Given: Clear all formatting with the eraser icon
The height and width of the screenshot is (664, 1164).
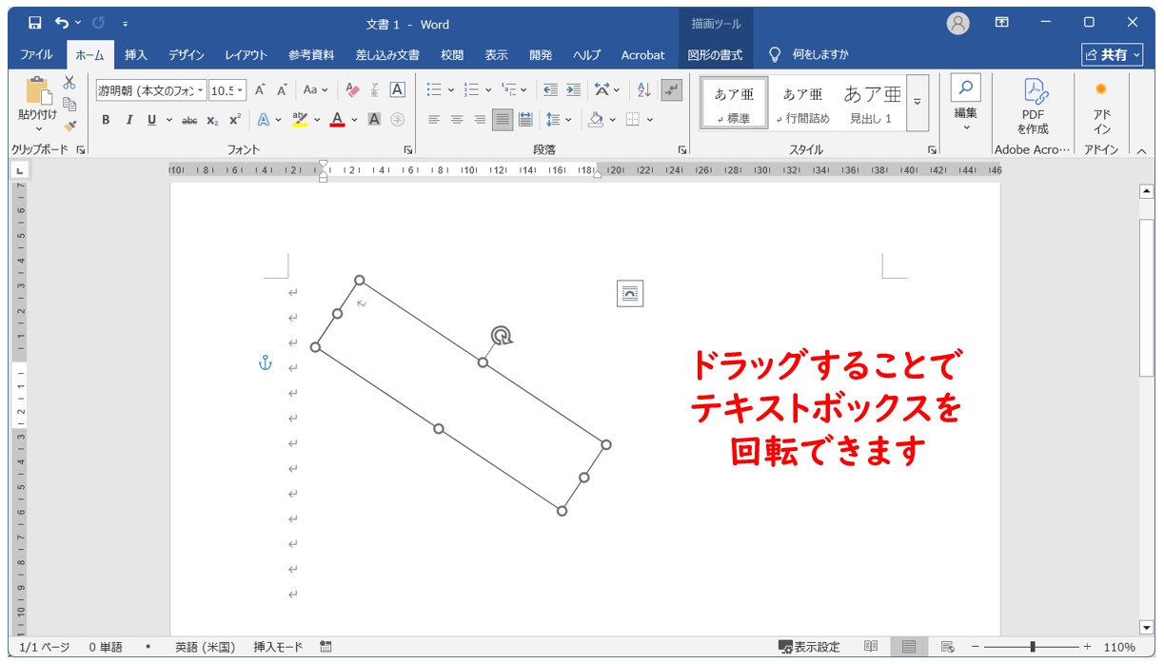Looking at the screenshot, I should point(352,90).
